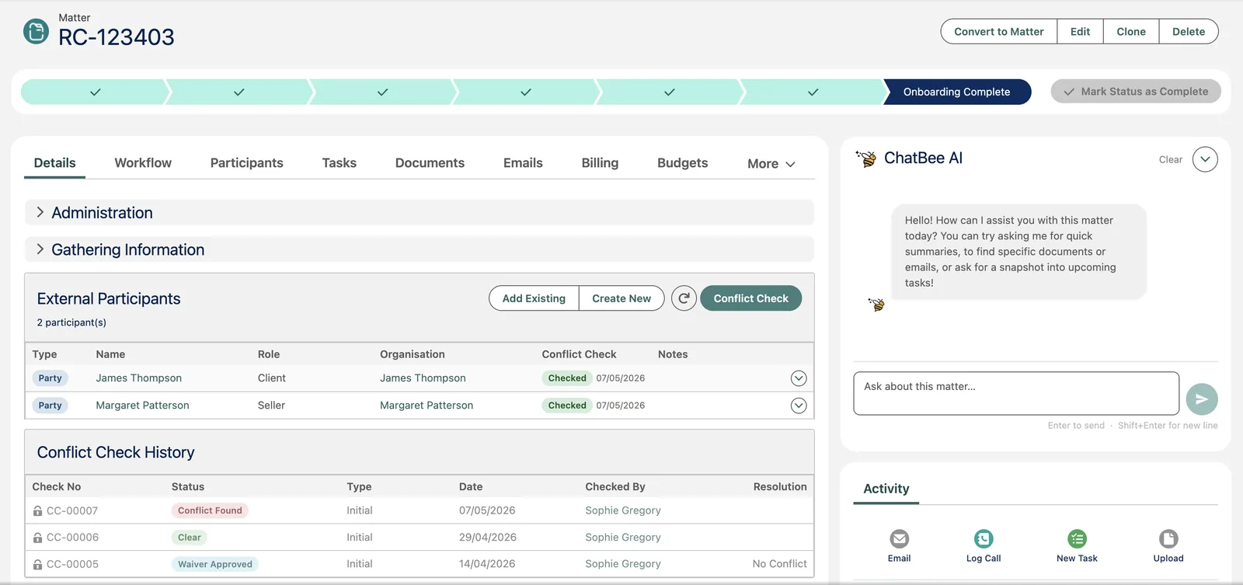Image resolution: width=1243 pixels, height=585 pixels.
Task: Click the Log Call activity icon
Action: [984, 538]
